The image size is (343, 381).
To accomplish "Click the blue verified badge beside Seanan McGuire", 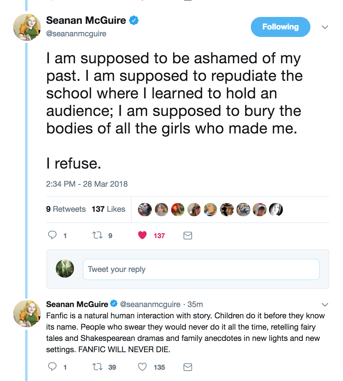I will click(134, 20).
